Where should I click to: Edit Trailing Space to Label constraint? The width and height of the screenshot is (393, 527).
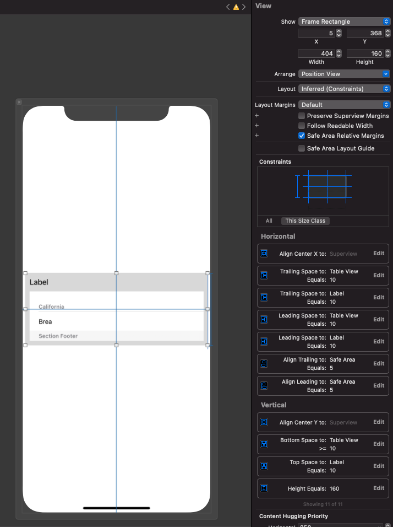pos(379,298)
